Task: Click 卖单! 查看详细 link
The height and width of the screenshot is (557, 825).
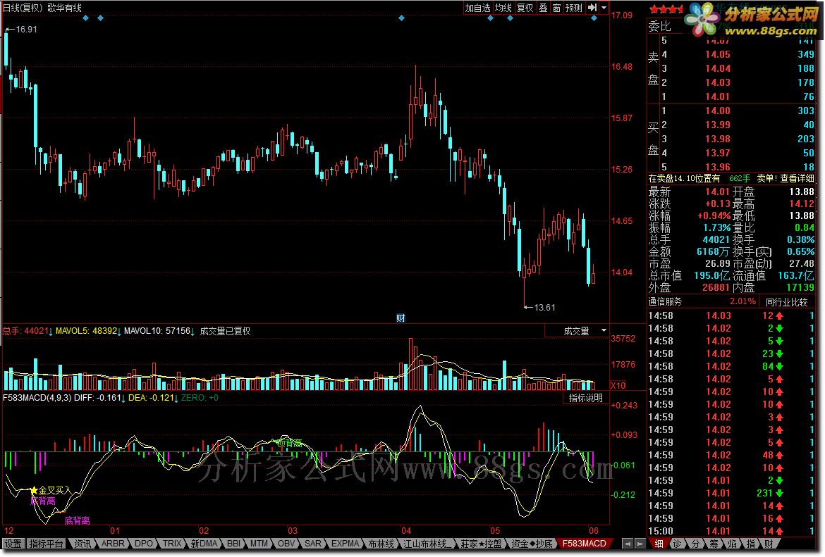Action: click(786, 179)
